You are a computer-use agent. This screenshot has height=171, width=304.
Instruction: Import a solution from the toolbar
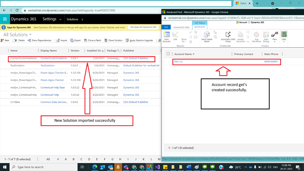[62, 40]
